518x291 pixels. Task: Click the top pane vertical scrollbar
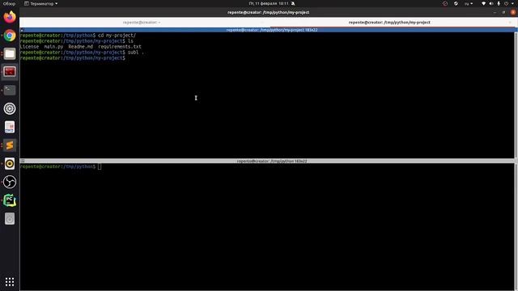(516, 95)
